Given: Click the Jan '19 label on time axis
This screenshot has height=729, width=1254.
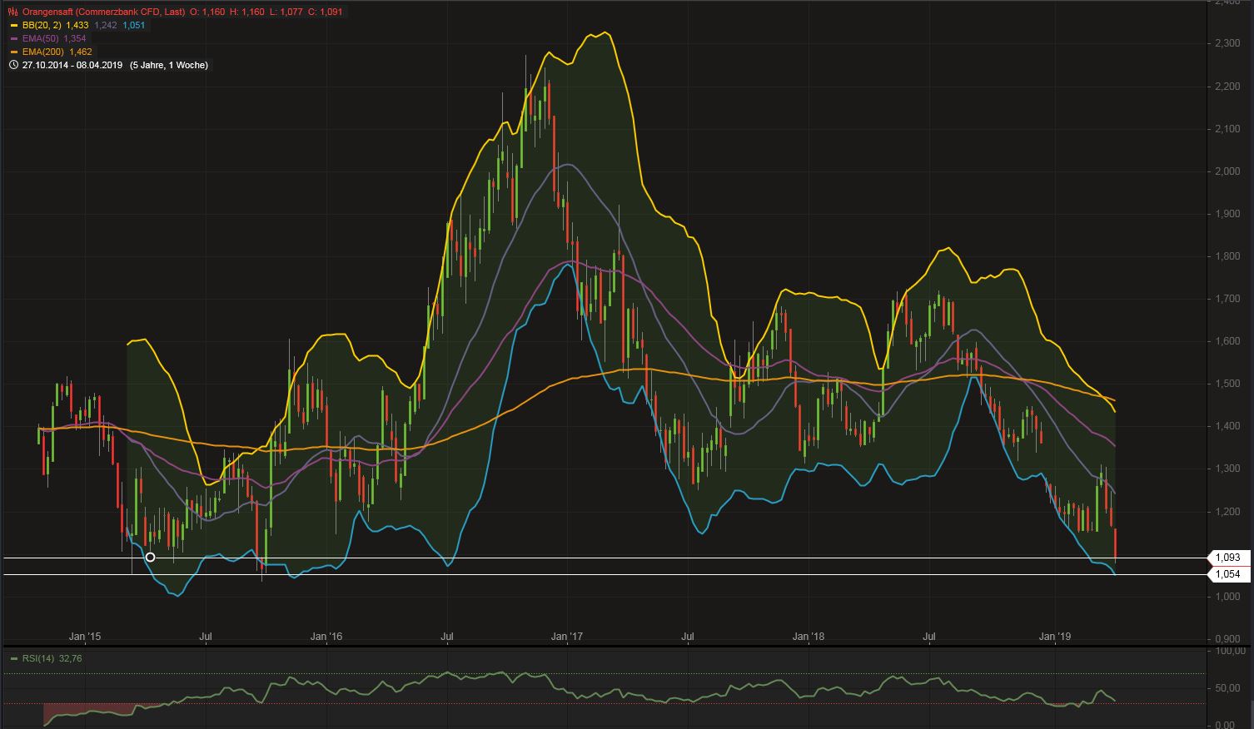Looking at the screenshot, I should coord(1055,637).
